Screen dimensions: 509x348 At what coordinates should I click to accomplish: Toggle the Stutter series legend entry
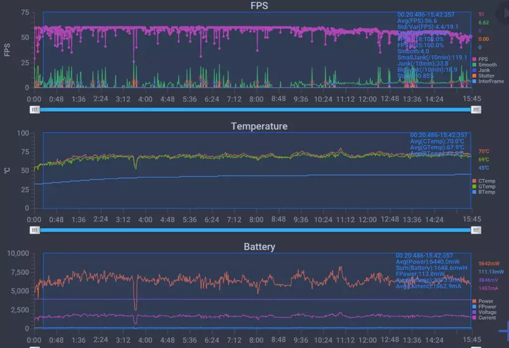click(x=483, y=75)
